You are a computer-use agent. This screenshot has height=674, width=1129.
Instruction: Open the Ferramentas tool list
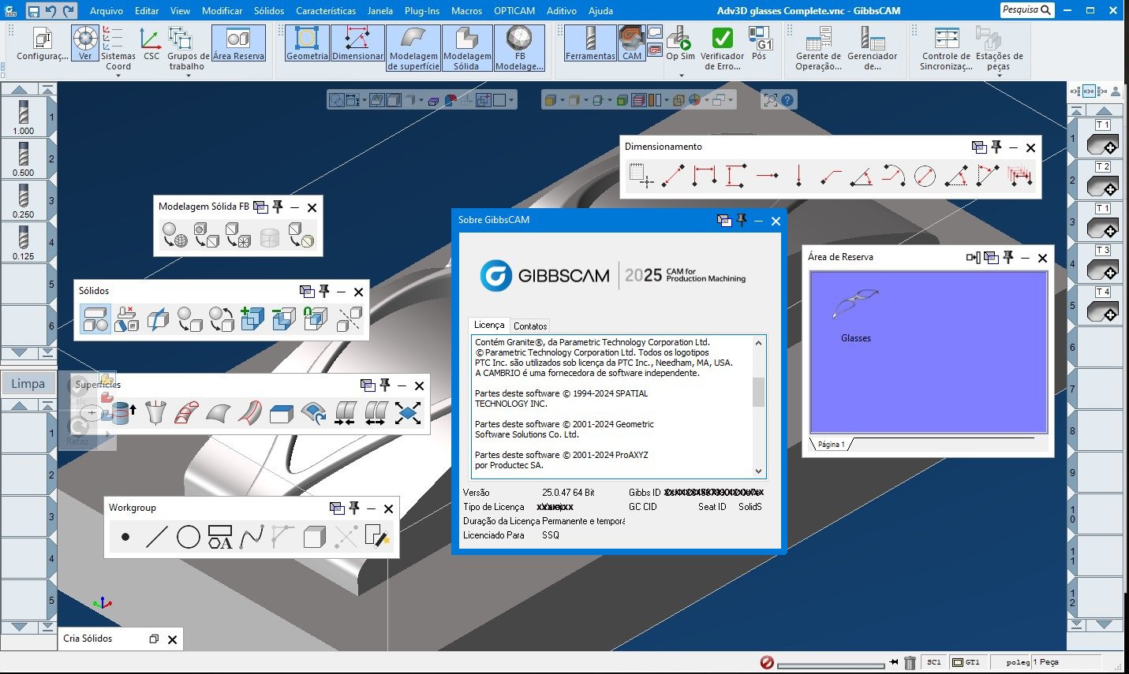[590, 43]
